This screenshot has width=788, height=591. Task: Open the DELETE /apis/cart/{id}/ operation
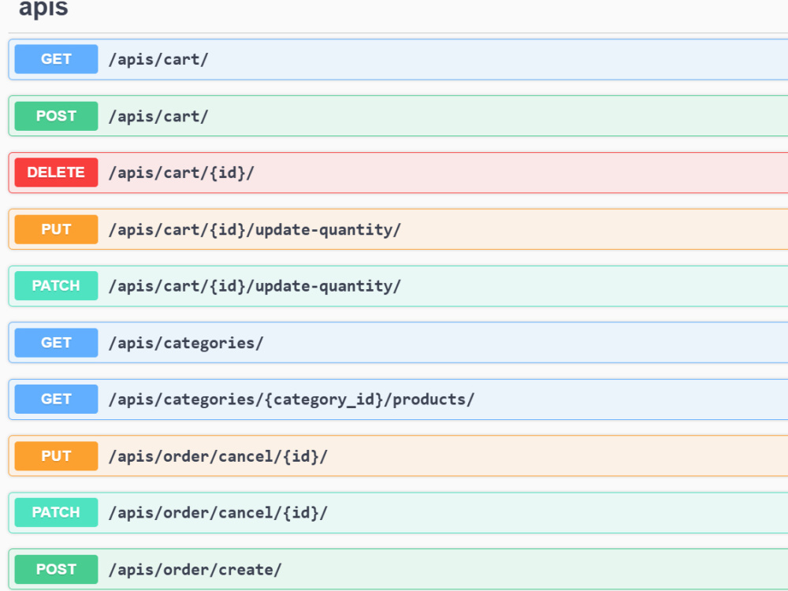pos(398,173)
